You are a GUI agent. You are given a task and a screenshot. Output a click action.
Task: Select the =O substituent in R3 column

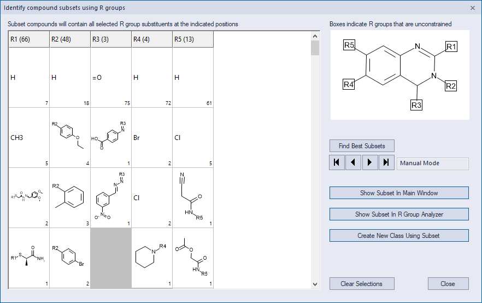pyautogui.click(x=111, y=78)
